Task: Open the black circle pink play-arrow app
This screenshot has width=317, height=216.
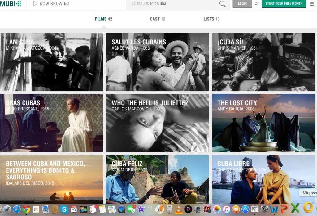Action: tap(188, 209)
